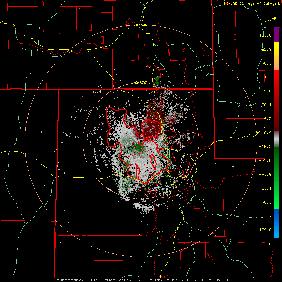Viewport: 282px width, 282px height.
Task: Click the 30.1 legend value
Action: click(267, 105)
